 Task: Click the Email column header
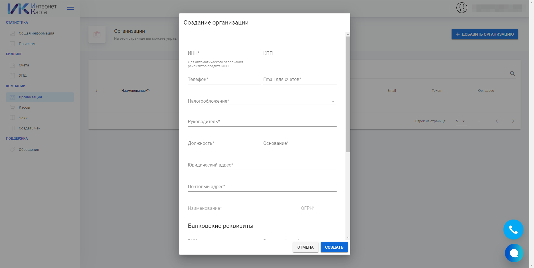coord(392,91)
